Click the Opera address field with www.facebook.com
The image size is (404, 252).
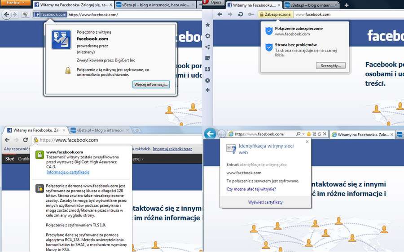point(349,14)
